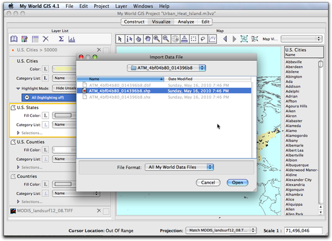Open the Map View dropdown
Viewport: 332px width, 241px height.
(x=301, y=39)
